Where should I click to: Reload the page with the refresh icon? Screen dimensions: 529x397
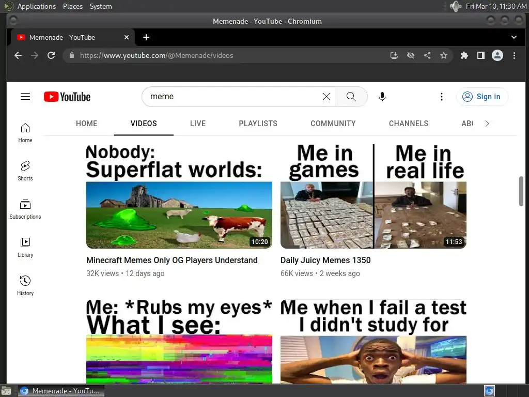coord(51,55)
